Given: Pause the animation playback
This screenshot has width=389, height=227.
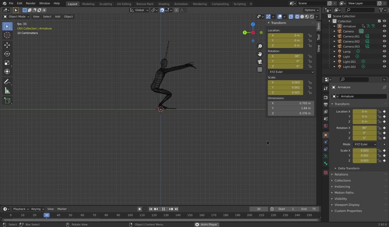Looking at the screenshot, I should pyautogui.click(x=164, y=209).
